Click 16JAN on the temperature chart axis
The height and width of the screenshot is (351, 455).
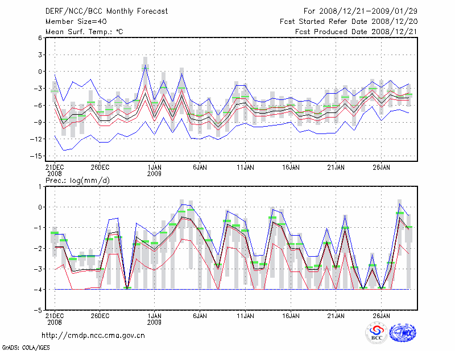[x=291, y=168]
